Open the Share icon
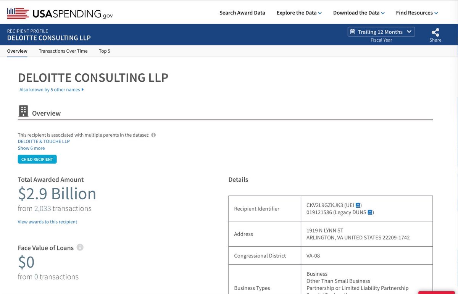The width and height of the screenshot is (458, 294). 435,32
